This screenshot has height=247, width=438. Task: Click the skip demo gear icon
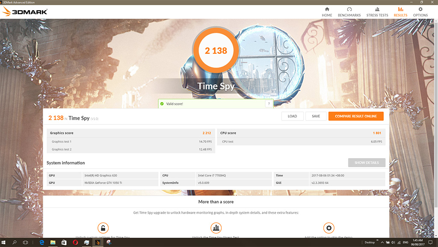pos(329,228)
